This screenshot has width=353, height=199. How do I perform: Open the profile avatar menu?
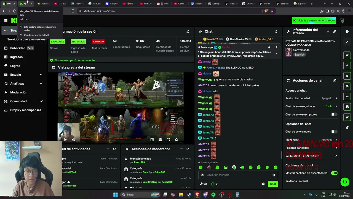click(342, 20)
